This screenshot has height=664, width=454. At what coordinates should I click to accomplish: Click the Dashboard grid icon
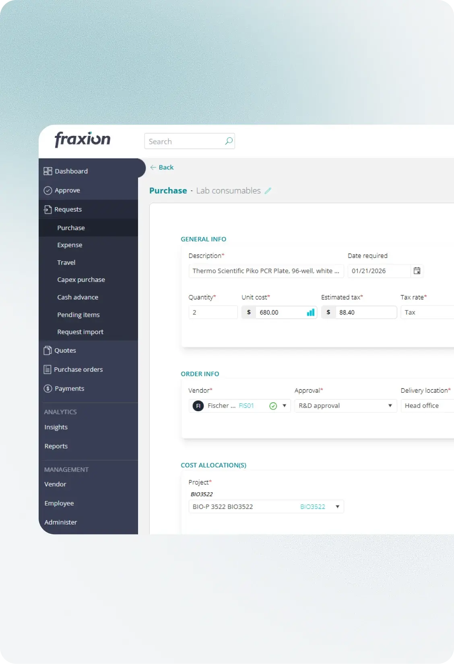(x=48, y=171)
